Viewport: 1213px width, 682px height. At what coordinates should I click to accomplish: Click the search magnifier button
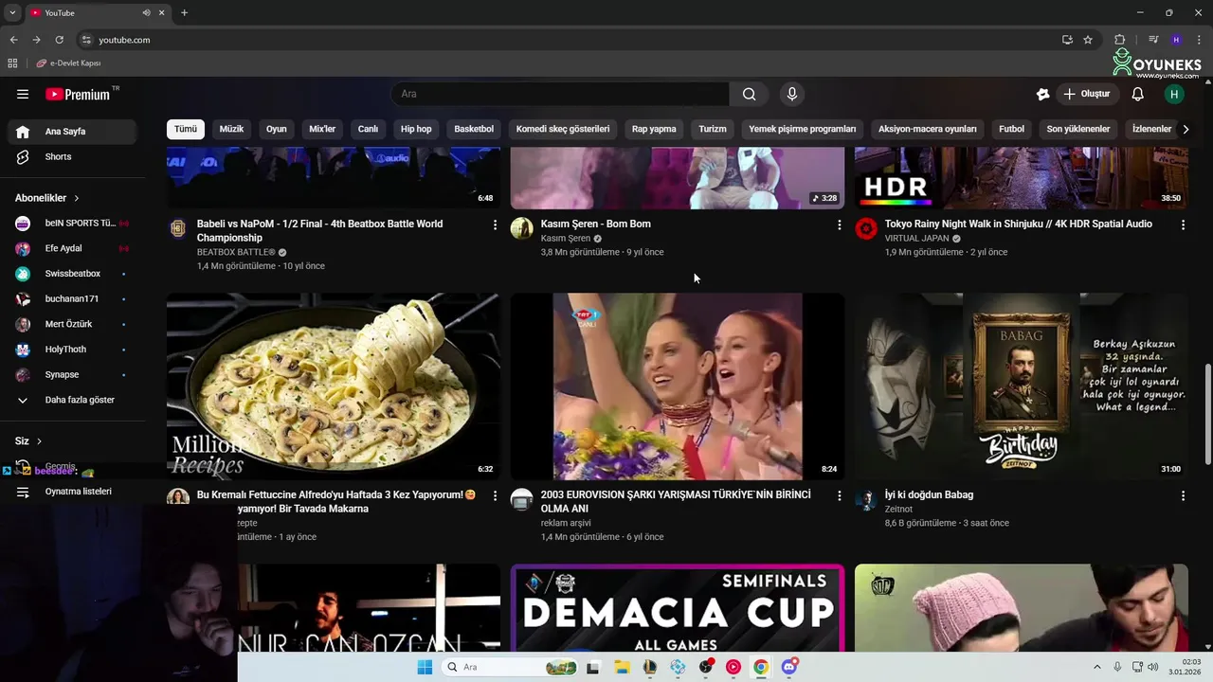[749, 94]
